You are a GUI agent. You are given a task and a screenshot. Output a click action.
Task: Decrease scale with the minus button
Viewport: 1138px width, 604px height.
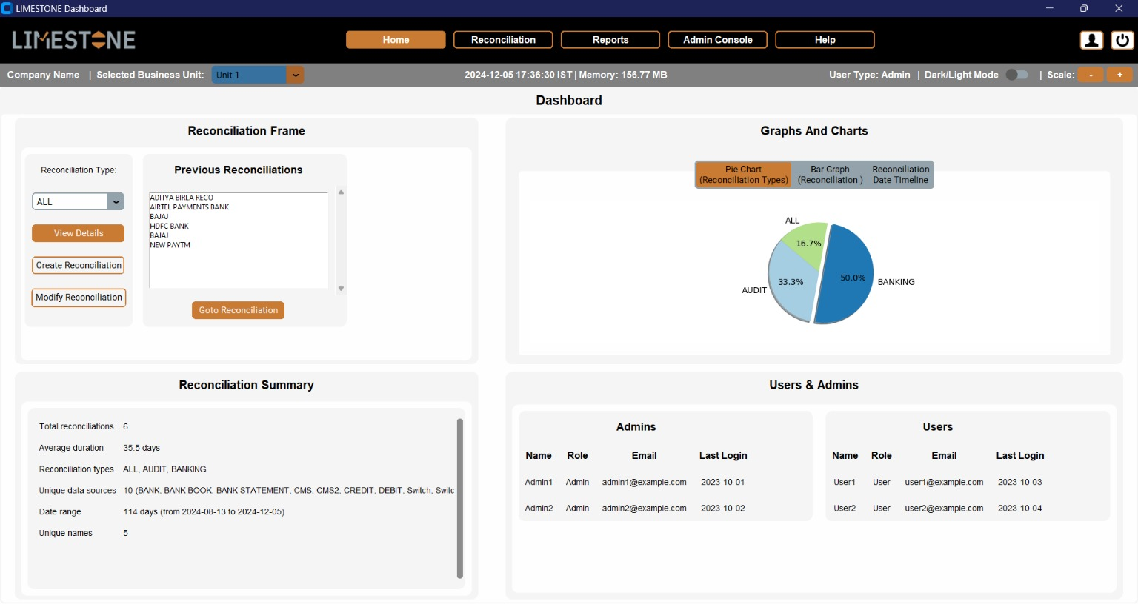pos(1091,75)
